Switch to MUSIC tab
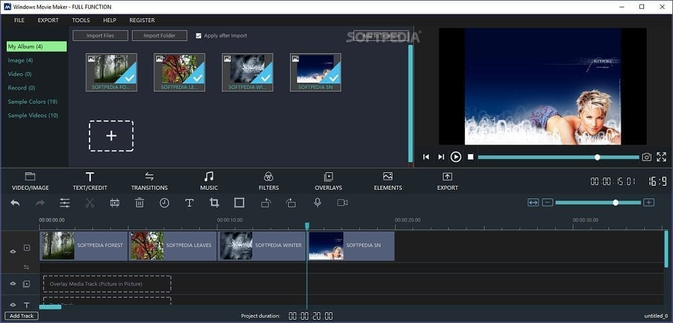Viewport: 673px width, 323px height. point(209,181)
